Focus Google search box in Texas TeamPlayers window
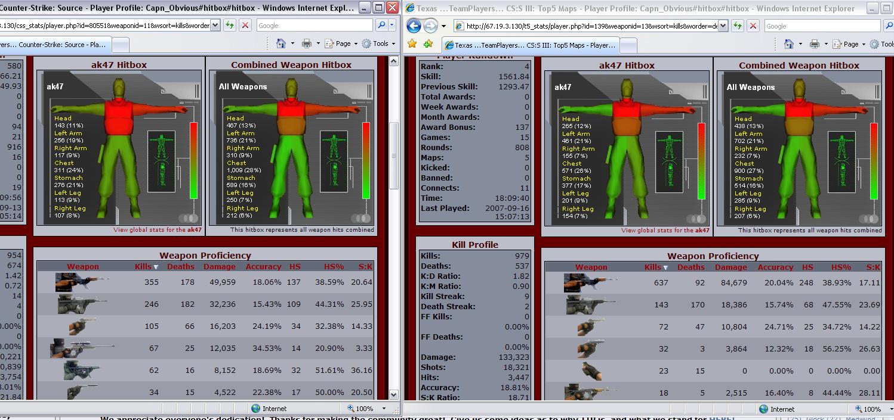Screen dimensions: 894x420 (822, 26)
